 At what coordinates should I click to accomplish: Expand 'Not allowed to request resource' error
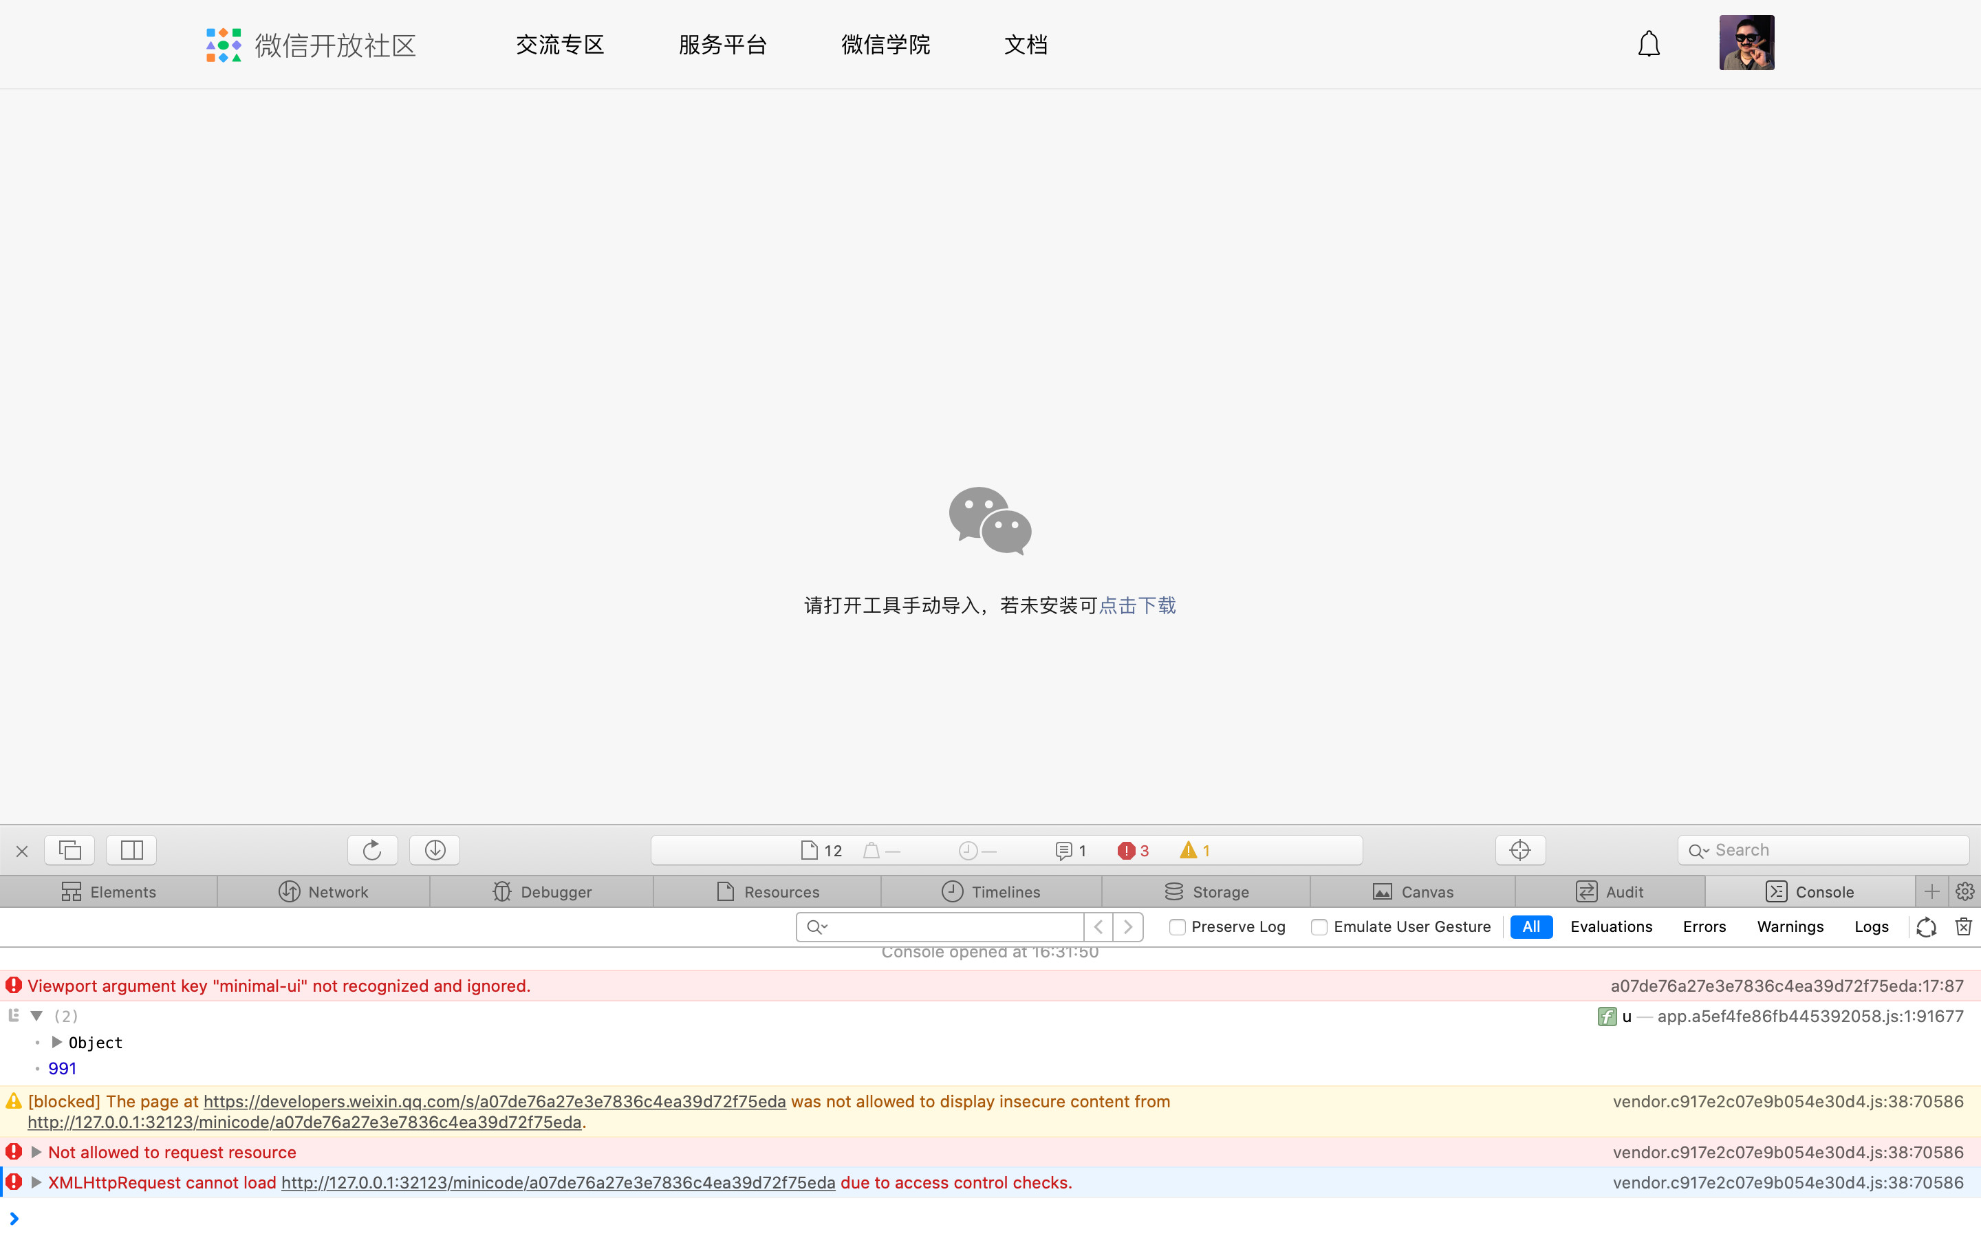pyautogui.click(x=36, y=1152)
